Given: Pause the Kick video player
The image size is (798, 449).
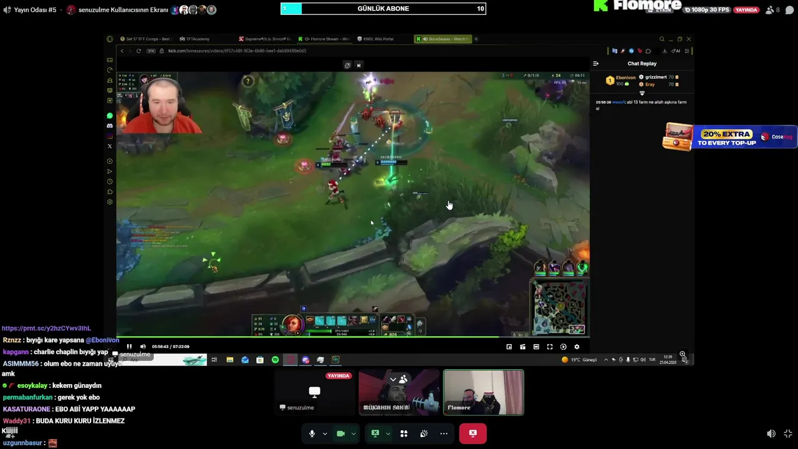Looking at the screenshot, I should click(129, 347).
